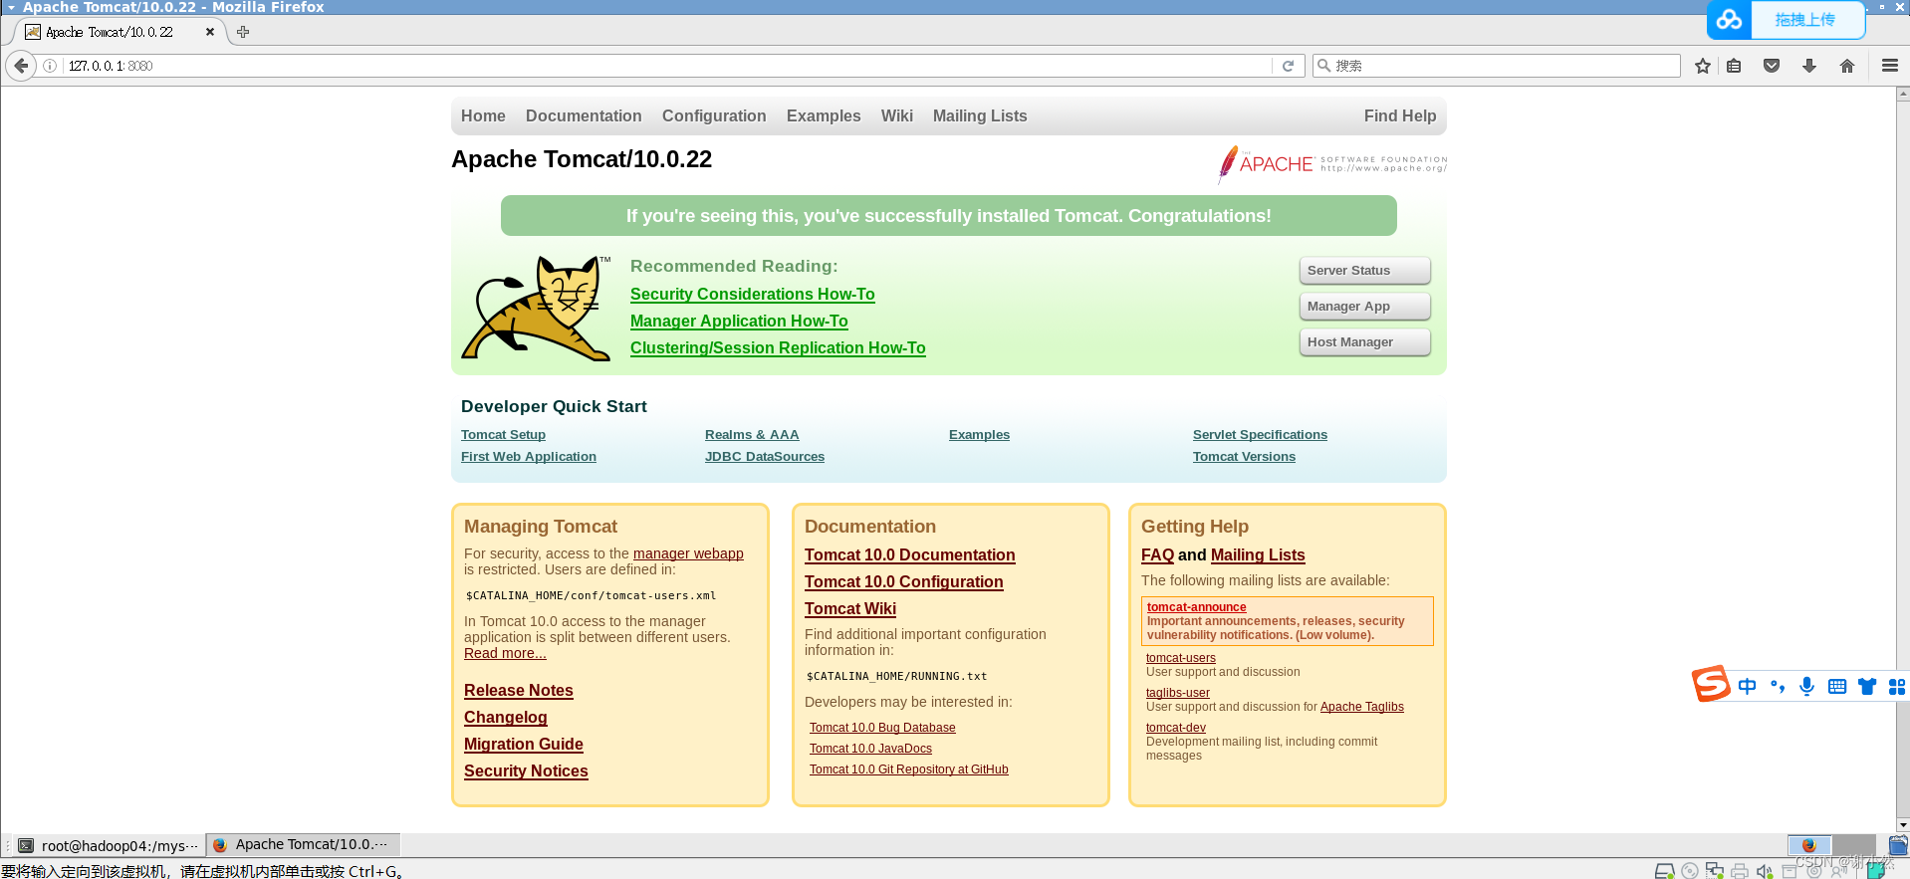Viewport: 1910px width, 879px height.
Task: Click the Tomcat cat logo image
Action: coord(536,309)
